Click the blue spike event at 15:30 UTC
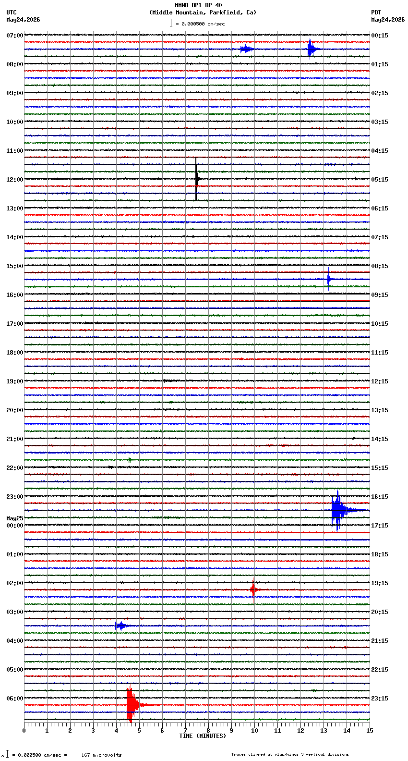 point(329,279)
